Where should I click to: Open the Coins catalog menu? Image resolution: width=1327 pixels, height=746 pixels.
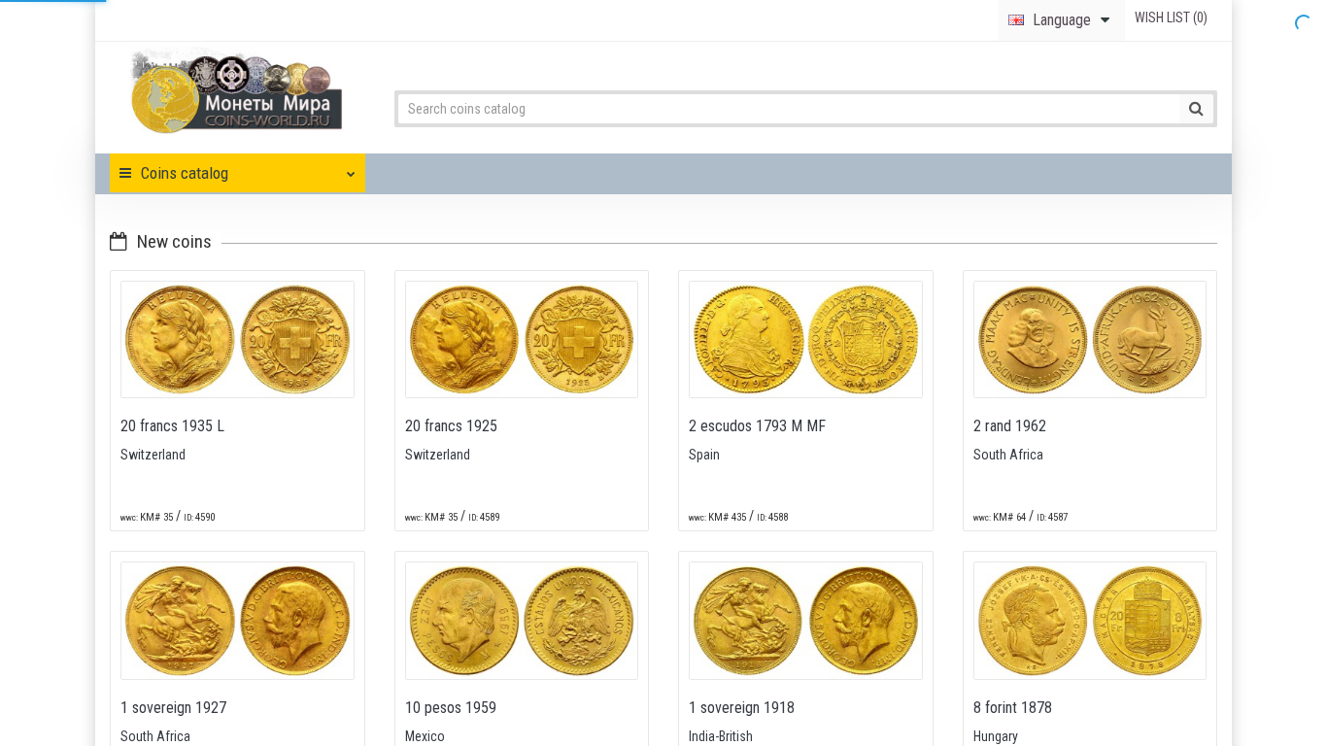185,173
